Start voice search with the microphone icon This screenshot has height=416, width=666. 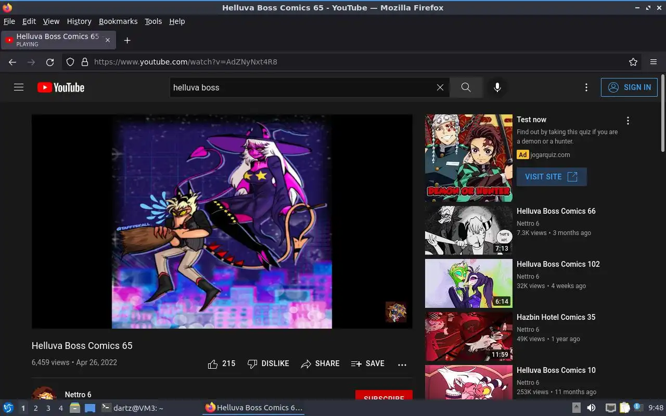pos(497,87)
